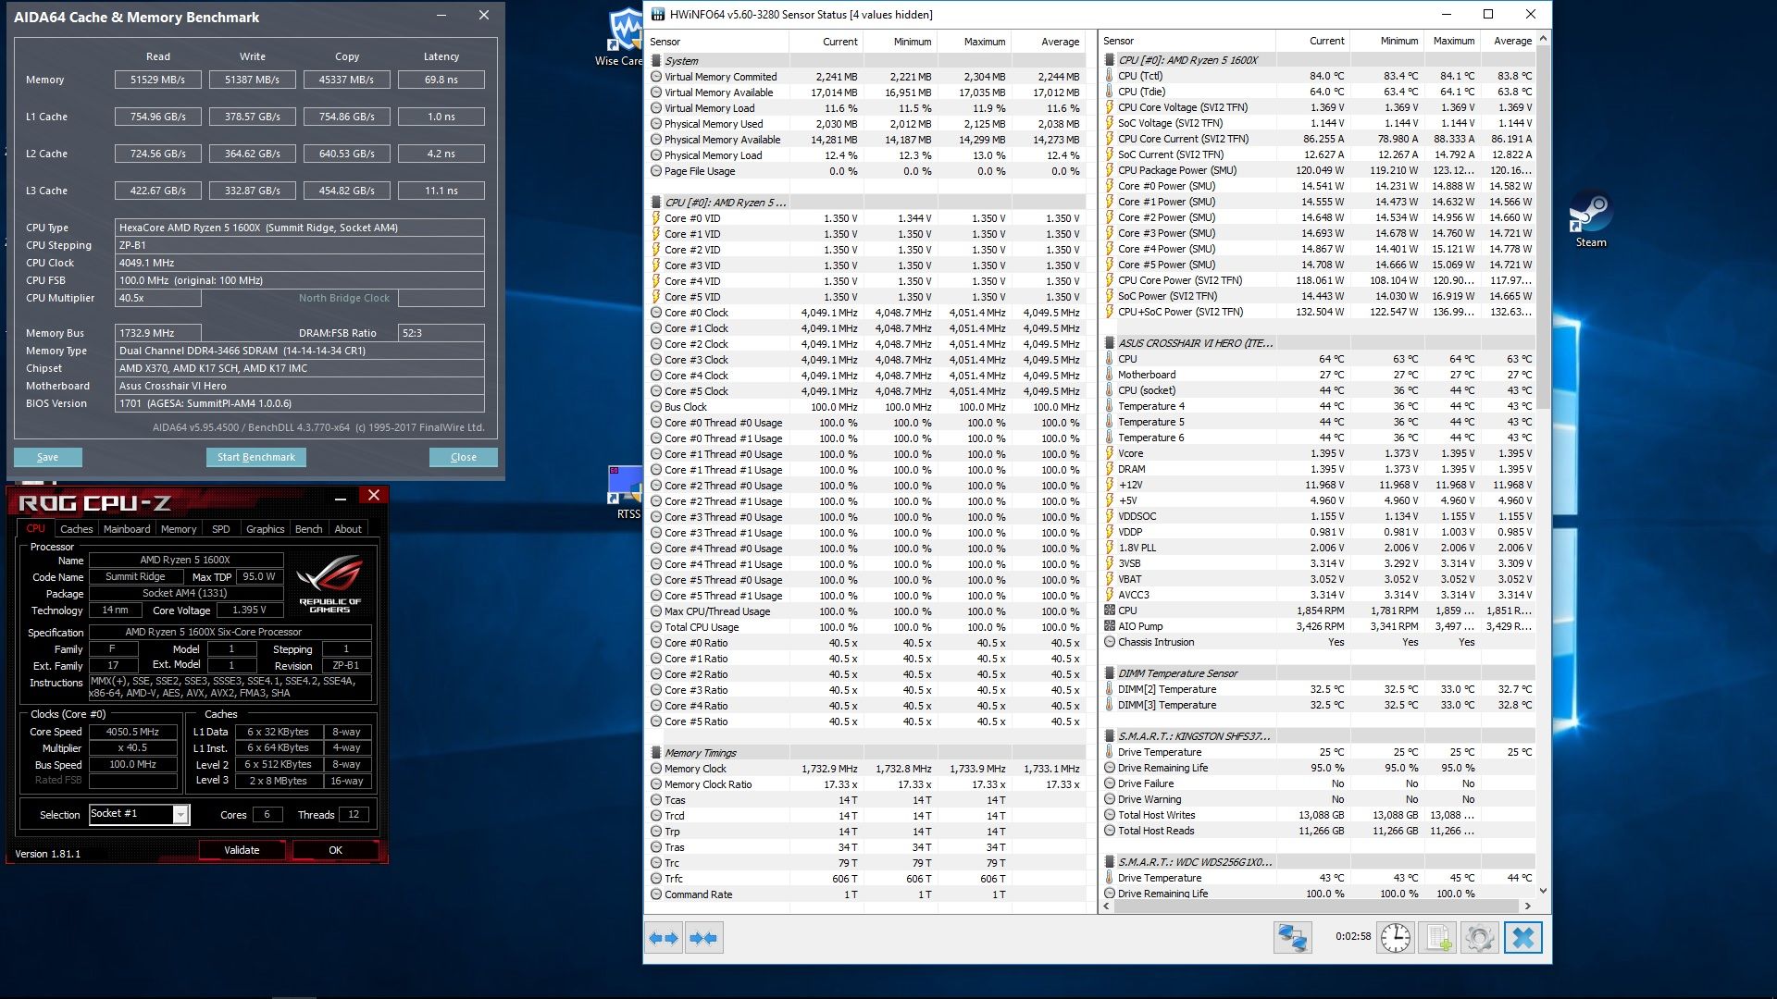Click CPU Clock 4049.1 MHz field in AIDA64
The height and width of the screenshot is (999, 1777).
[x=300, y=263]
